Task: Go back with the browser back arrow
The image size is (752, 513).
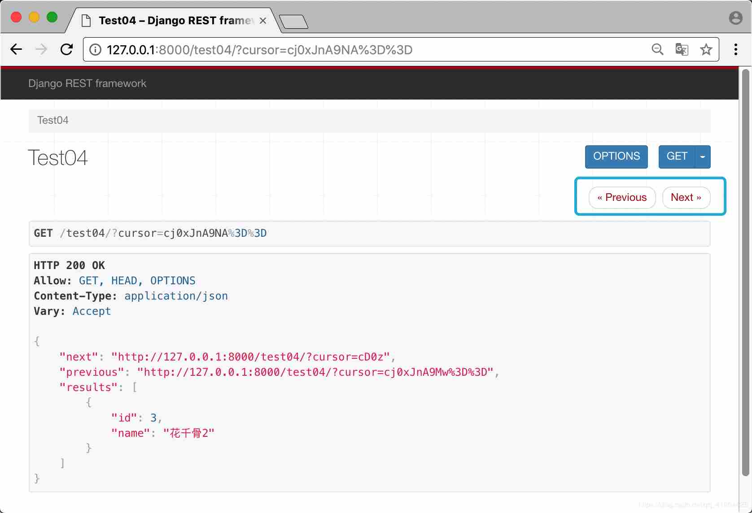Action: 16,49
